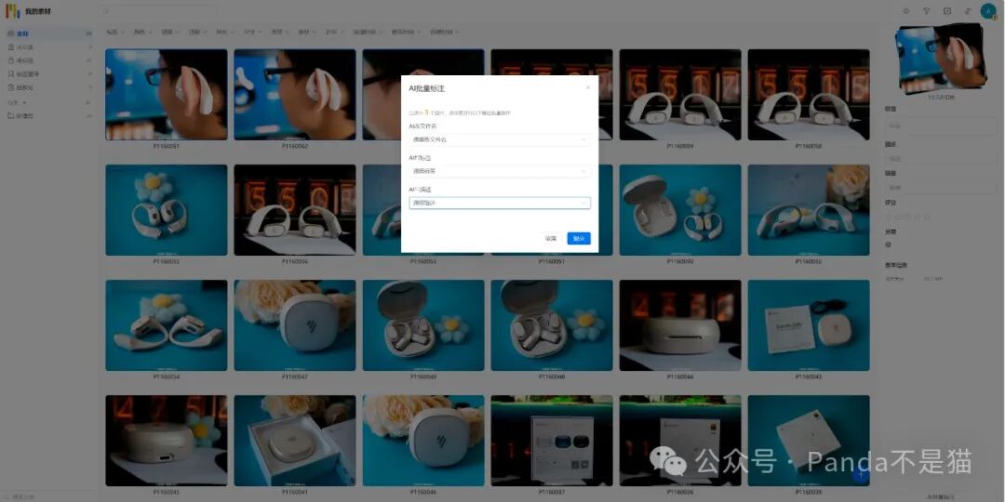Click the stacked preview image in the details panel
Image resolution: width=1005 pixels, height=502 pixels.
coord(941,59)
